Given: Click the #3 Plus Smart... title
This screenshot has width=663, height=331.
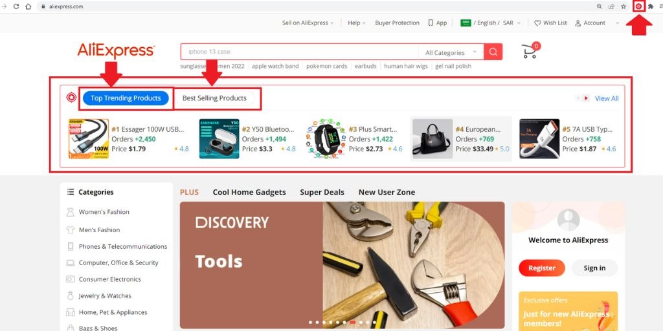Looking at the screenshot, I should (373, 129).
